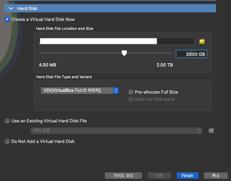Click the disabled Split into 2GB parts checkbox
The image size is (231, 181).
point(131,99)
